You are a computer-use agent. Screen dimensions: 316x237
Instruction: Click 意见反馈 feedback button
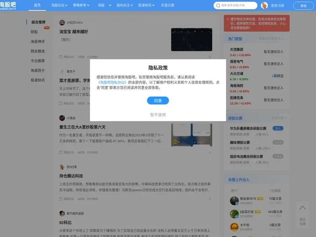pos(302,222)
